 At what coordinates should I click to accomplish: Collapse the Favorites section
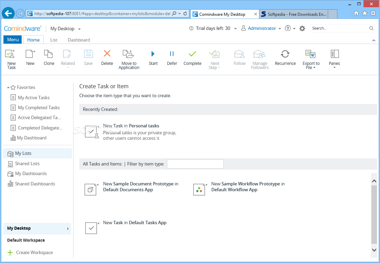coord(8,88)
